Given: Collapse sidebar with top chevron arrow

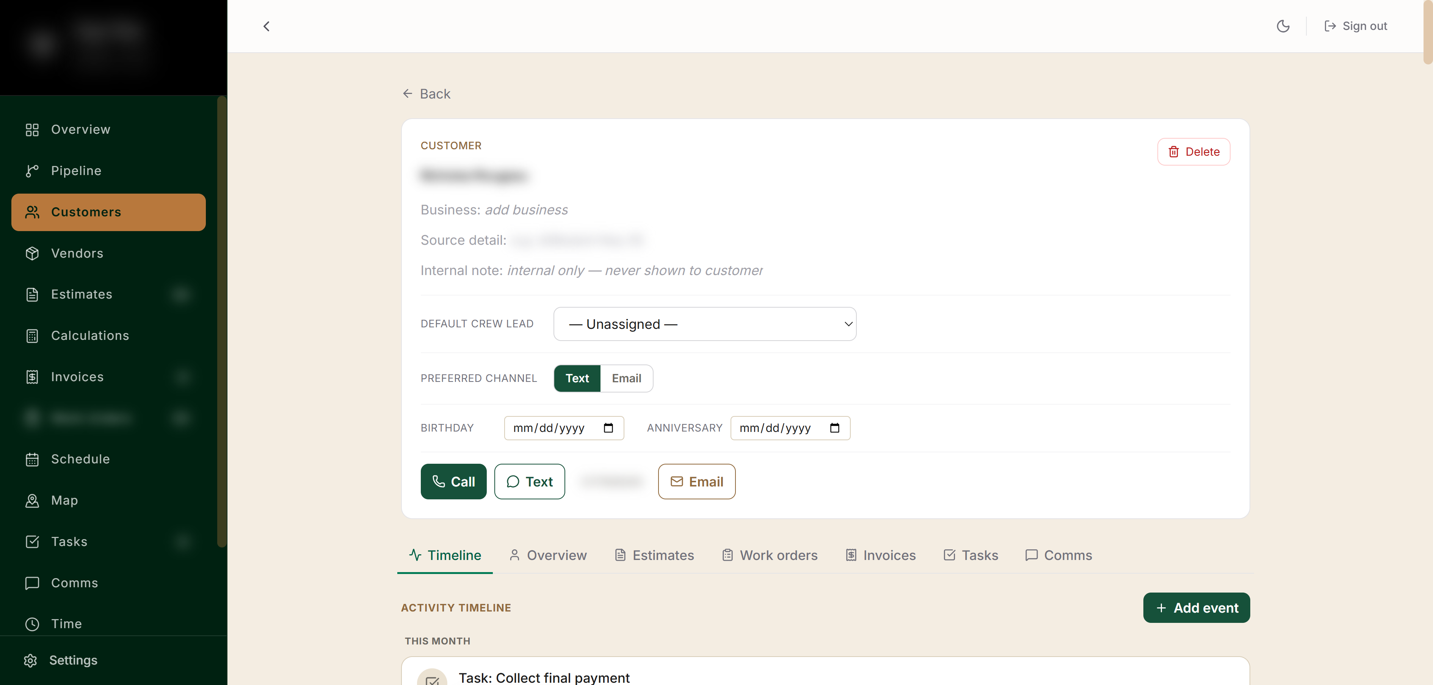Looking at the screenshot, I should tap(267, 26).
